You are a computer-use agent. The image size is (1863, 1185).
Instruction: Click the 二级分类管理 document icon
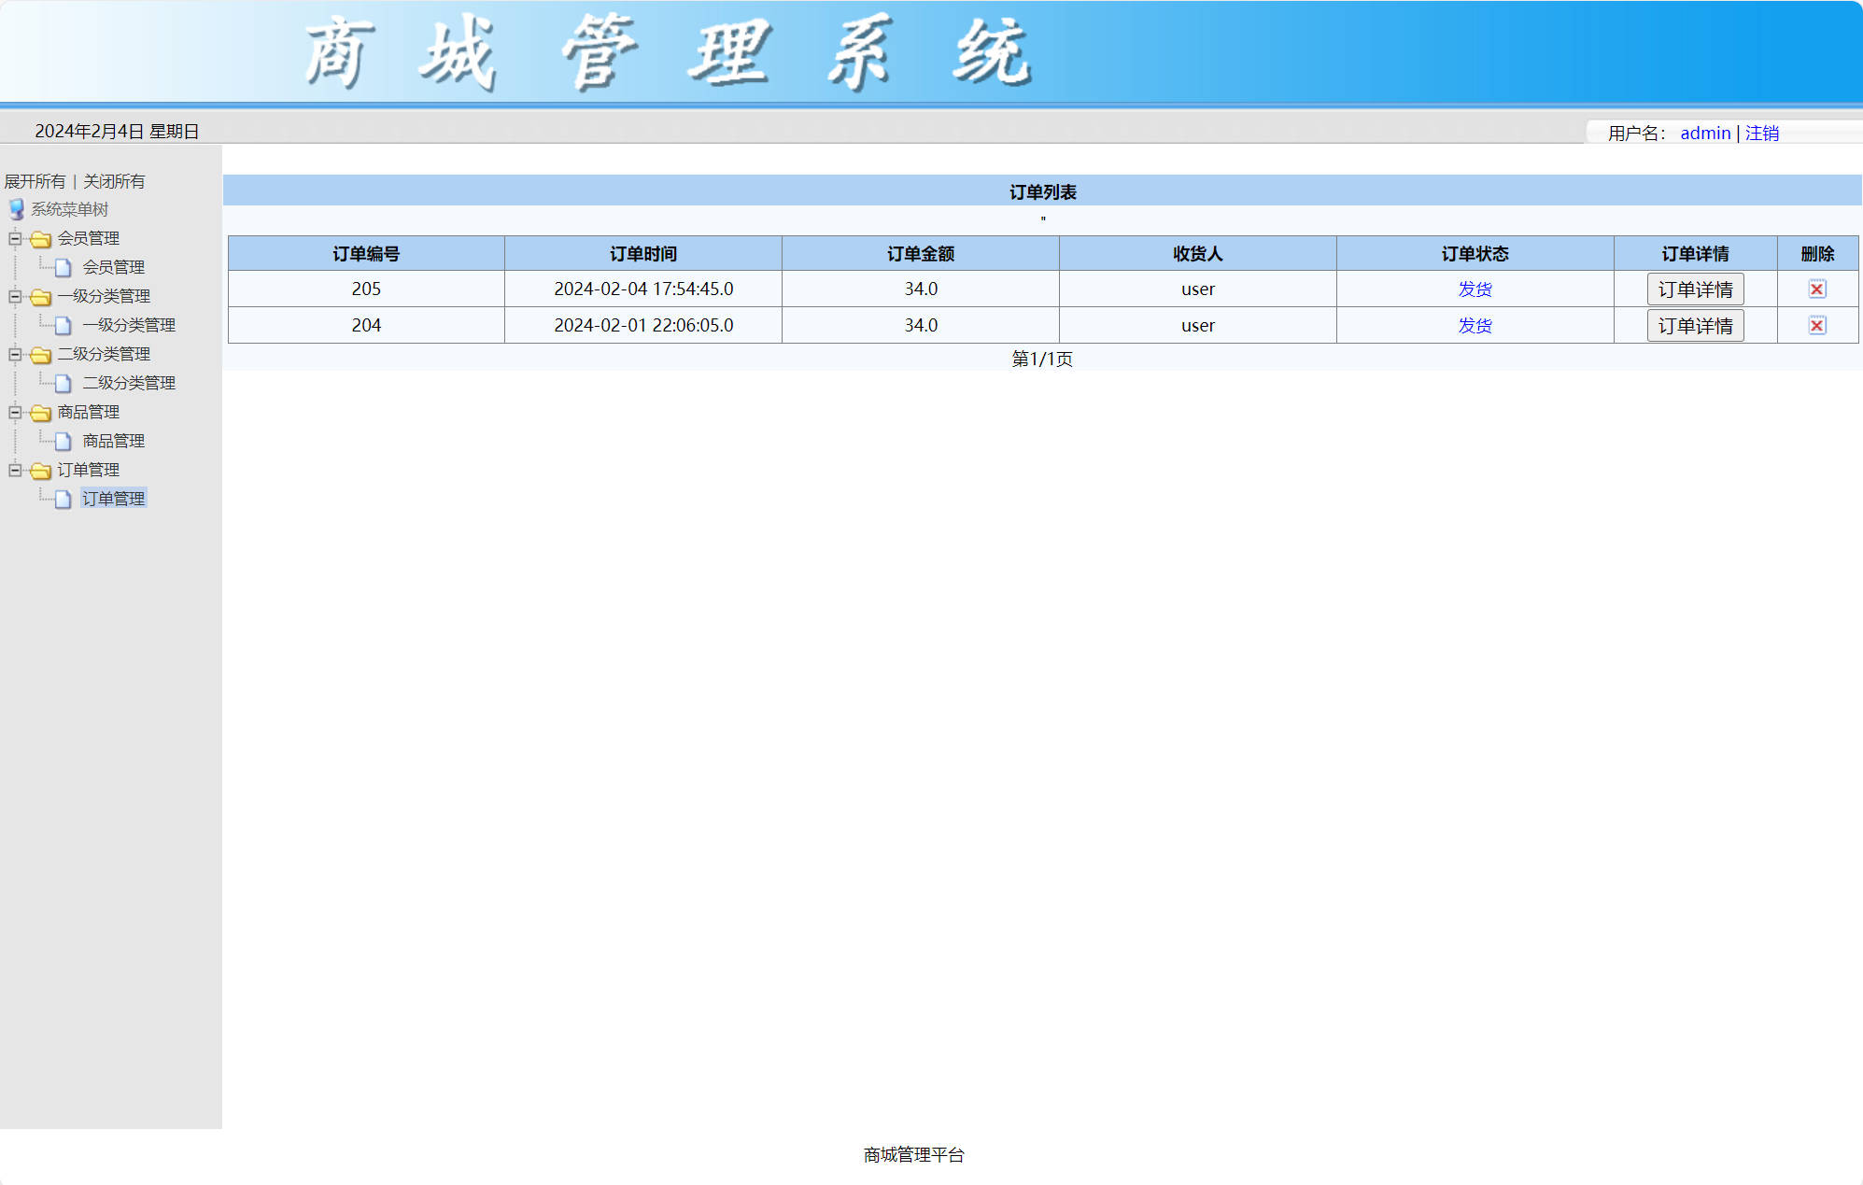tap(62, 383)
